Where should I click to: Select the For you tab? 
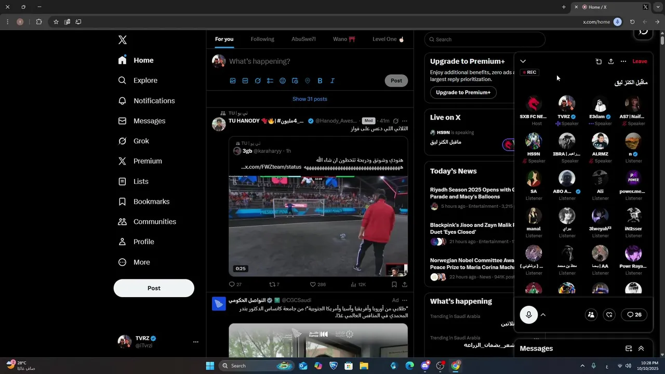click(224, 39)
